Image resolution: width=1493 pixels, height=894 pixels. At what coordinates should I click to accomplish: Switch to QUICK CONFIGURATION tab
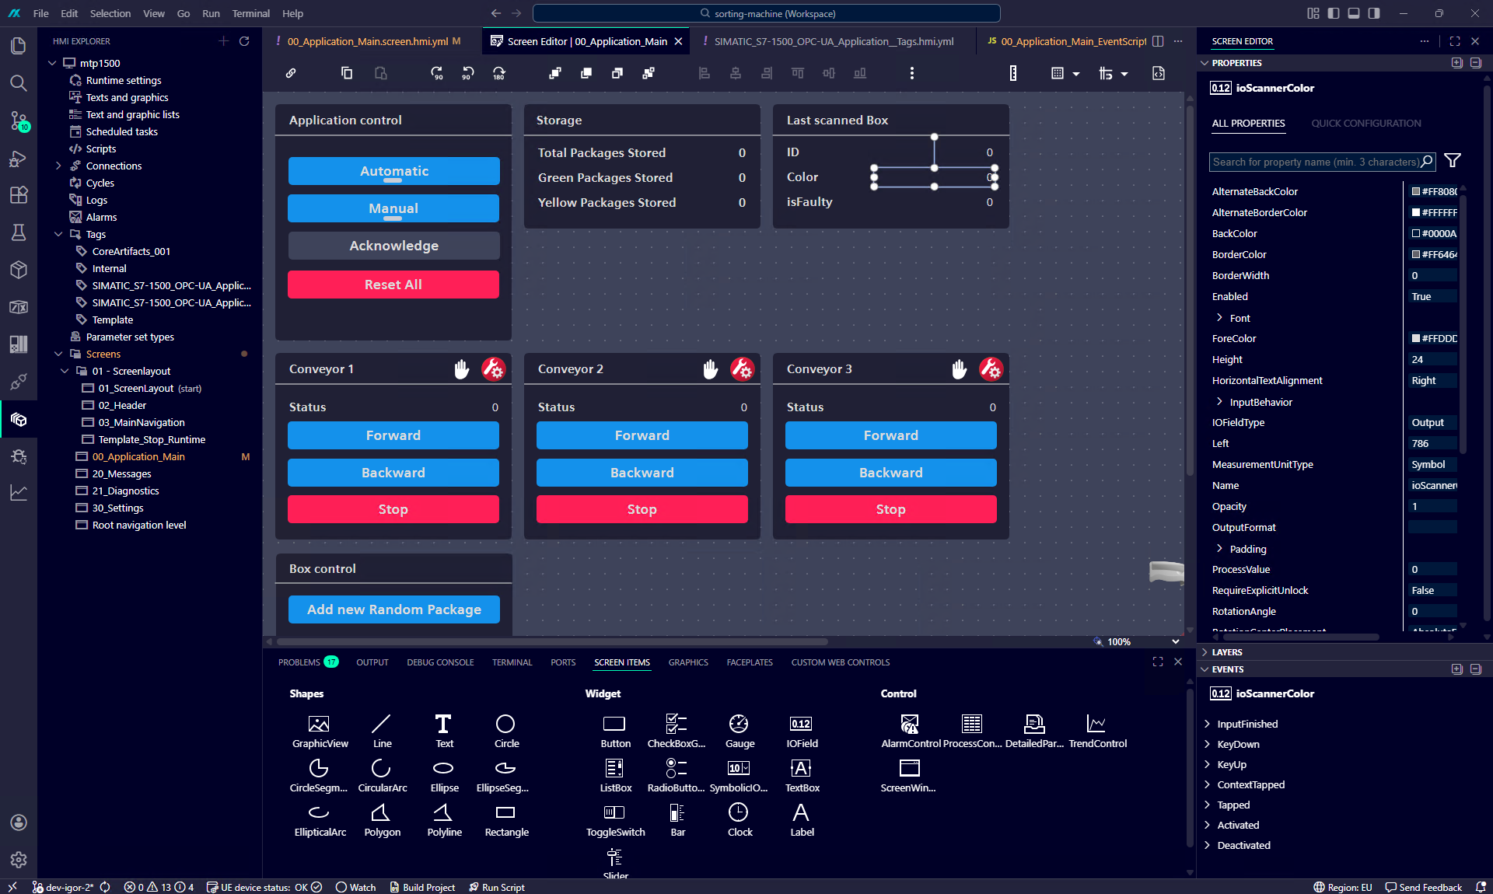tap(1366, 123)
